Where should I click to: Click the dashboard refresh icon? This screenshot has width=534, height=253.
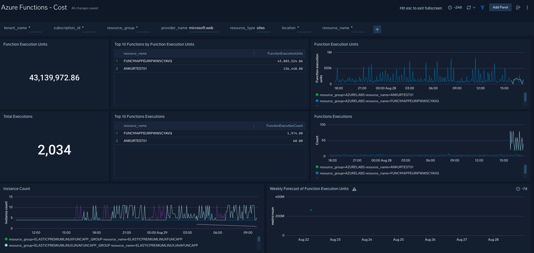tap(469, 8)
